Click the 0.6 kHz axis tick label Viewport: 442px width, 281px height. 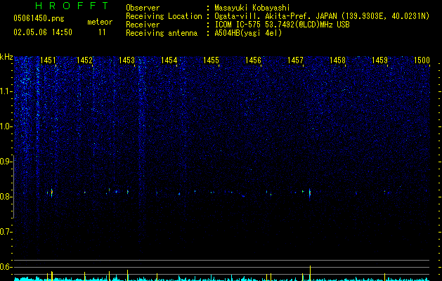coord(6,267)
